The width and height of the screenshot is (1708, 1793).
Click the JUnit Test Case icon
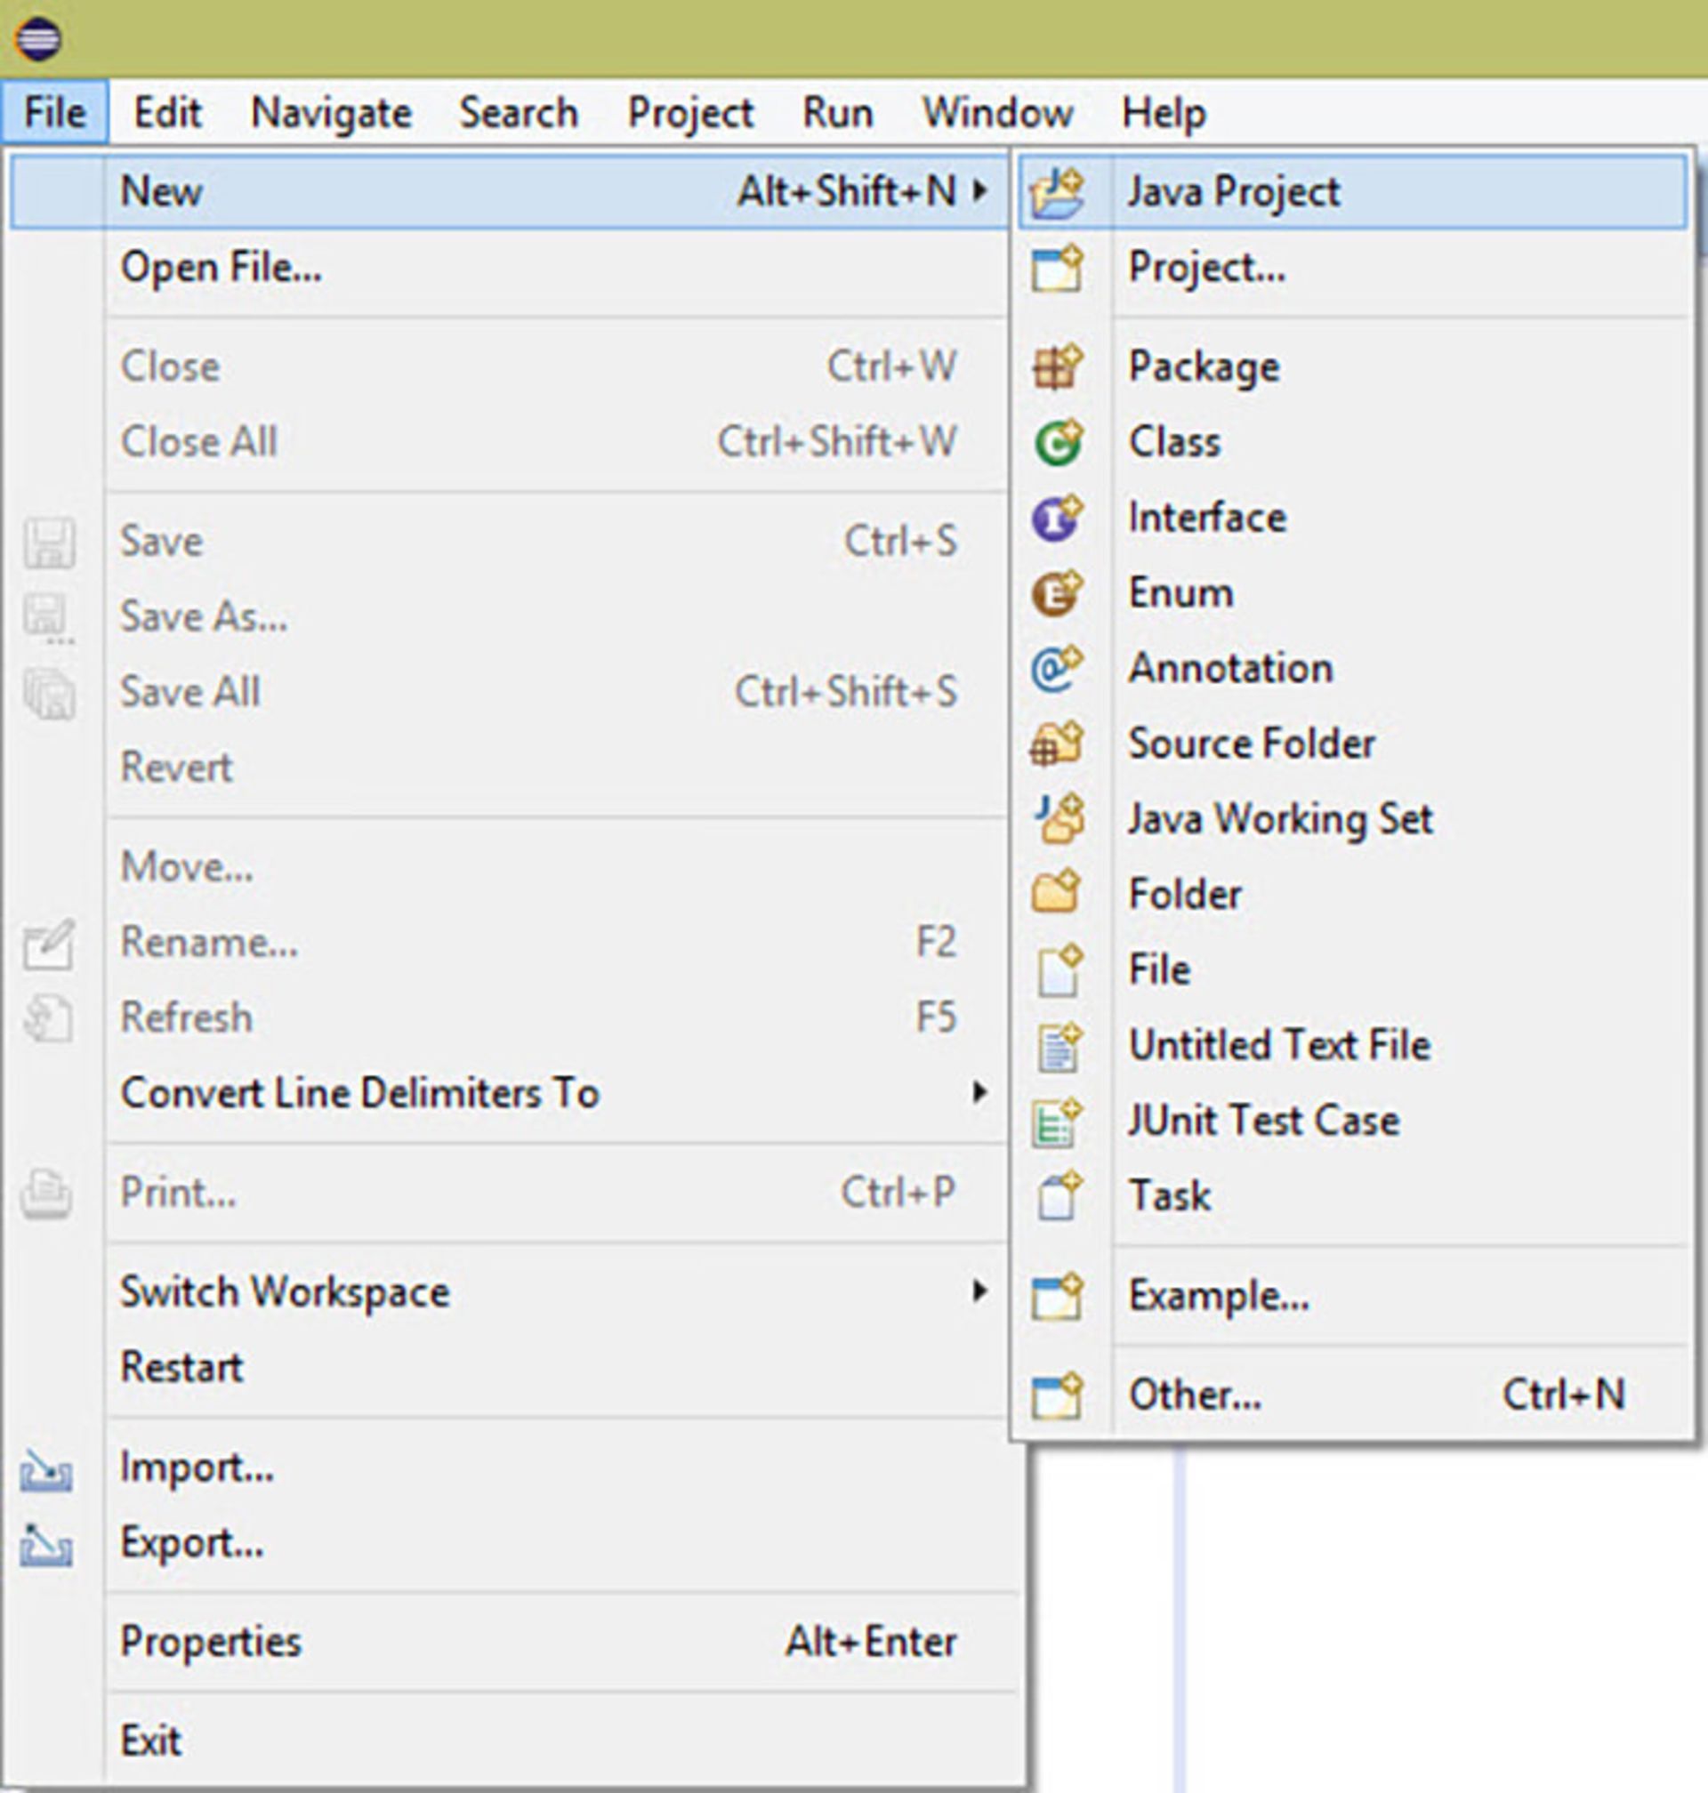tap(1056, 1122)
